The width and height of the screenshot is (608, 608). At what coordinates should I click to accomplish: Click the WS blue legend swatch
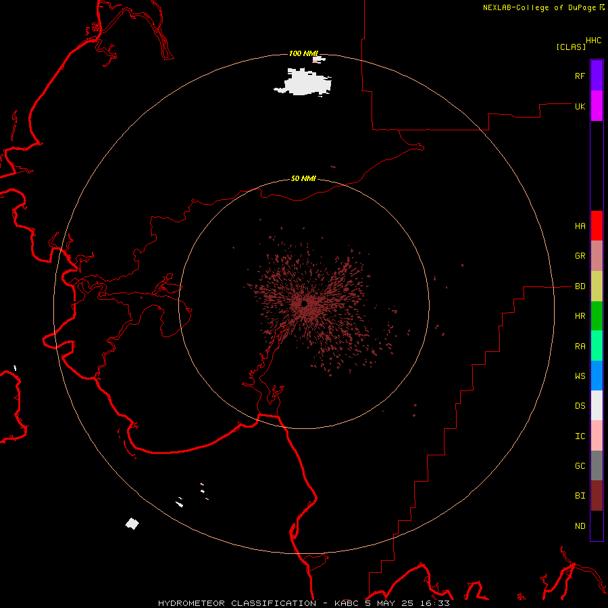point(597,376)
